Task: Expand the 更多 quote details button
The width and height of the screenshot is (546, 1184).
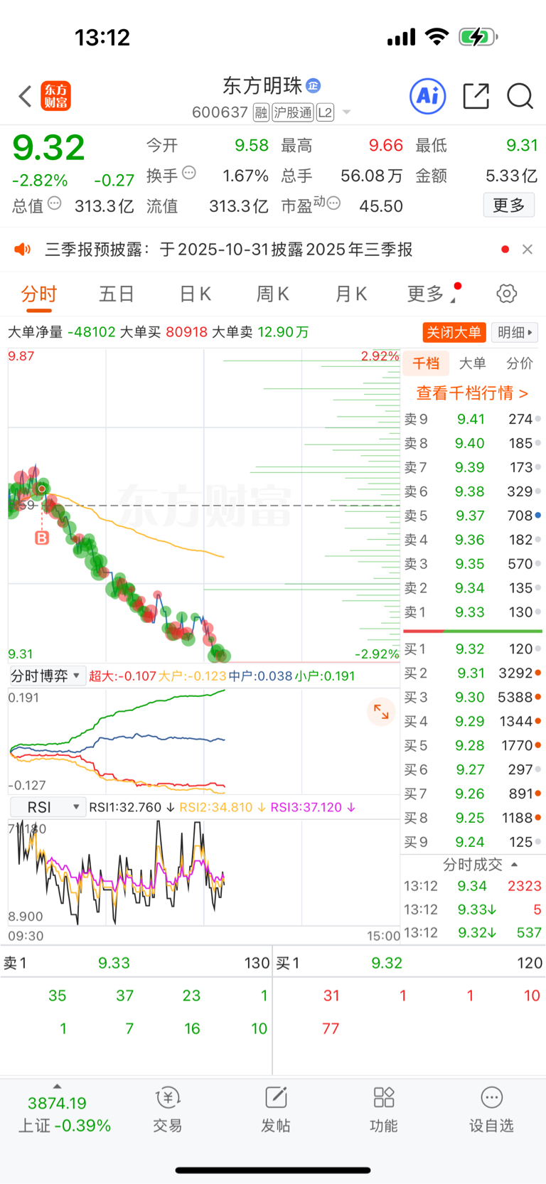Action: click(509, 206)
